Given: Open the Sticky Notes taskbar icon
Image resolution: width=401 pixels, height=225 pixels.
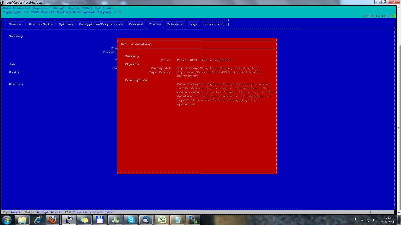Looking at the screenshot, I should [84, 220].
